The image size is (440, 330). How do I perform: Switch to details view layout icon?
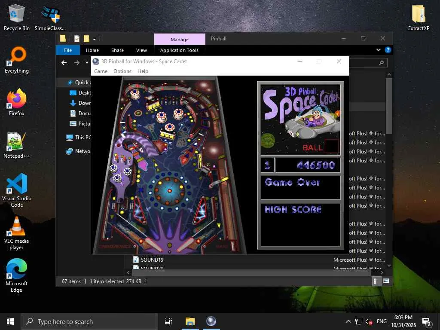(376, 281)
